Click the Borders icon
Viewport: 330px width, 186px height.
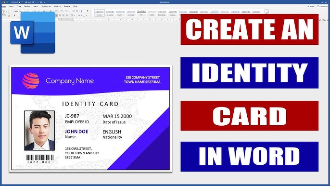click(84, 15)
